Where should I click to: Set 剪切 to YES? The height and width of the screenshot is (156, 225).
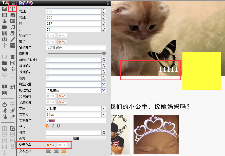click(51, 42)
